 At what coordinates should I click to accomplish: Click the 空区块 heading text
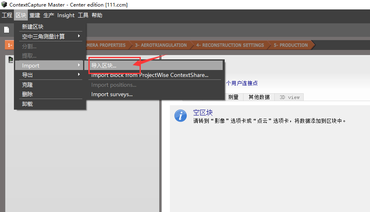[203, 113]
